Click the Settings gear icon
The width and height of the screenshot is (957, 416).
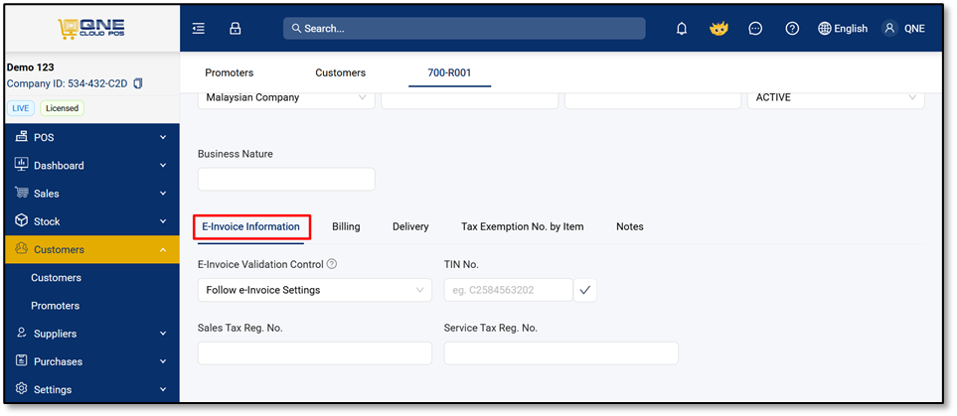point(21,388)
